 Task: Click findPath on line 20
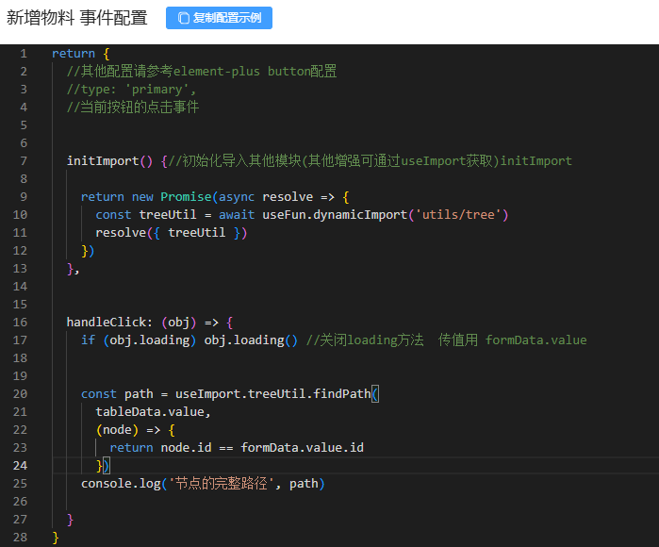[342, 393]
